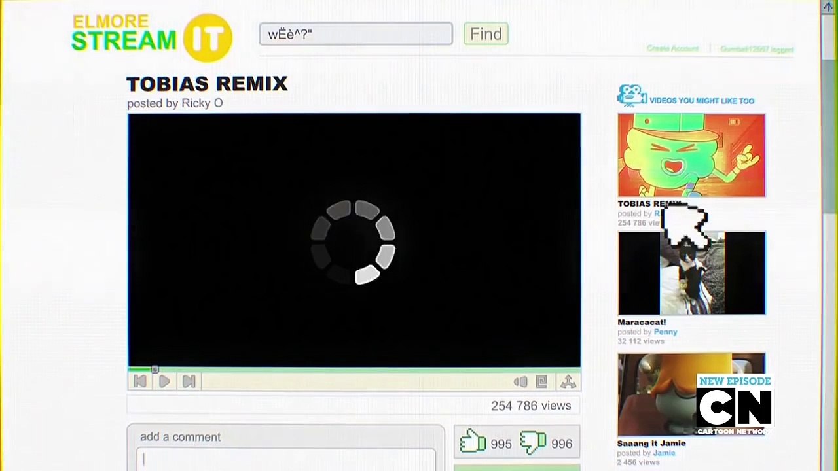Click the camera icon beside Videos You Might Like
The image size is (838, 471).
(631, 96)
